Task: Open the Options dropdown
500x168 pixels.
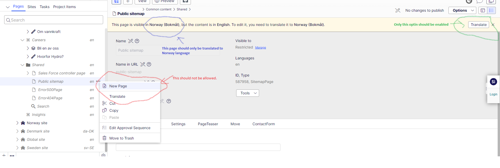Action: click(x=462, y=10)
